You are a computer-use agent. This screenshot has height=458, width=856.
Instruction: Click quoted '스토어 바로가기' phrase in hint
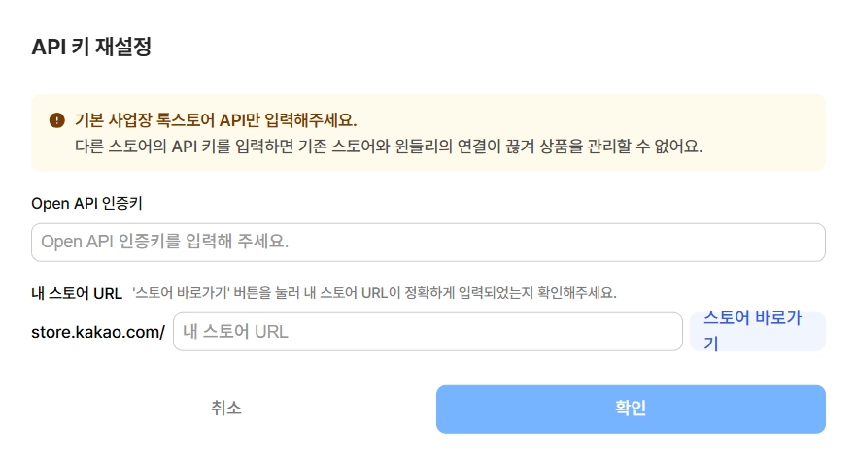point(176,292)
